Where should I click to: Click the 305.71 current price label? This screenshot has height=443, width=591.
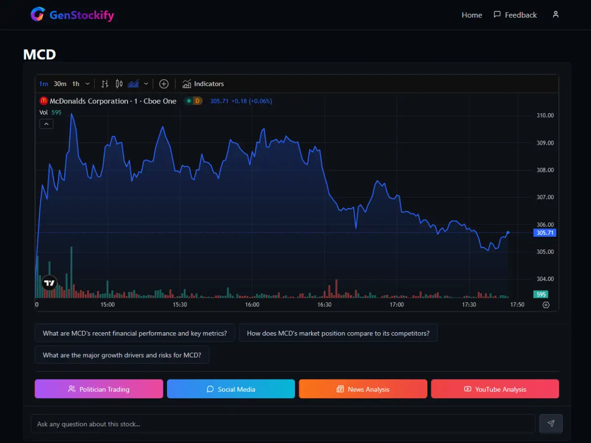coord(545,233)
